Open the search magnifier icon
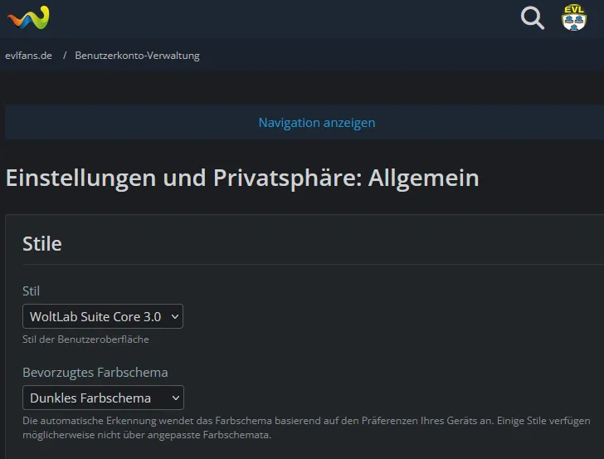This screenshot has width=604, height=459. tap(533, 17)
